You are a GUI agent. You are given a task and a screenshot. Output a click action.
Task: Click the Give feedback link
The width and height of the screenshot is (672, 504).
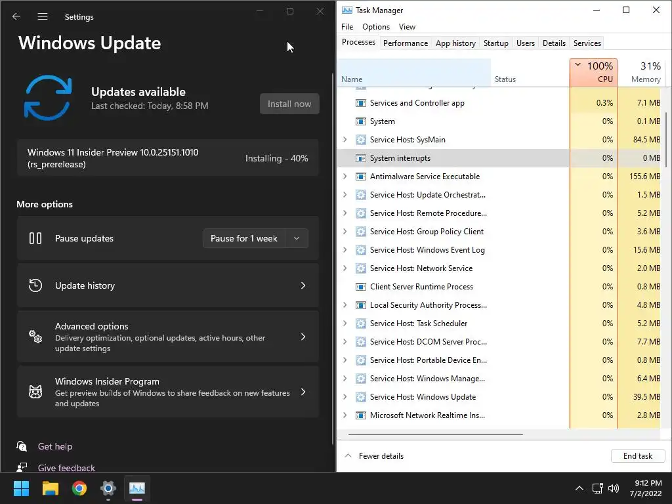pos(66,468)
